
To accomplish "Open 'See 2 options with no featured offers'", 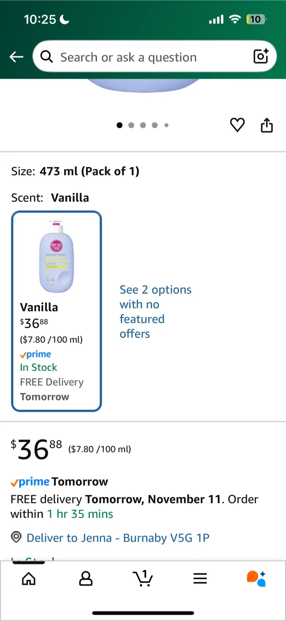I will click(x=156, y=311).
